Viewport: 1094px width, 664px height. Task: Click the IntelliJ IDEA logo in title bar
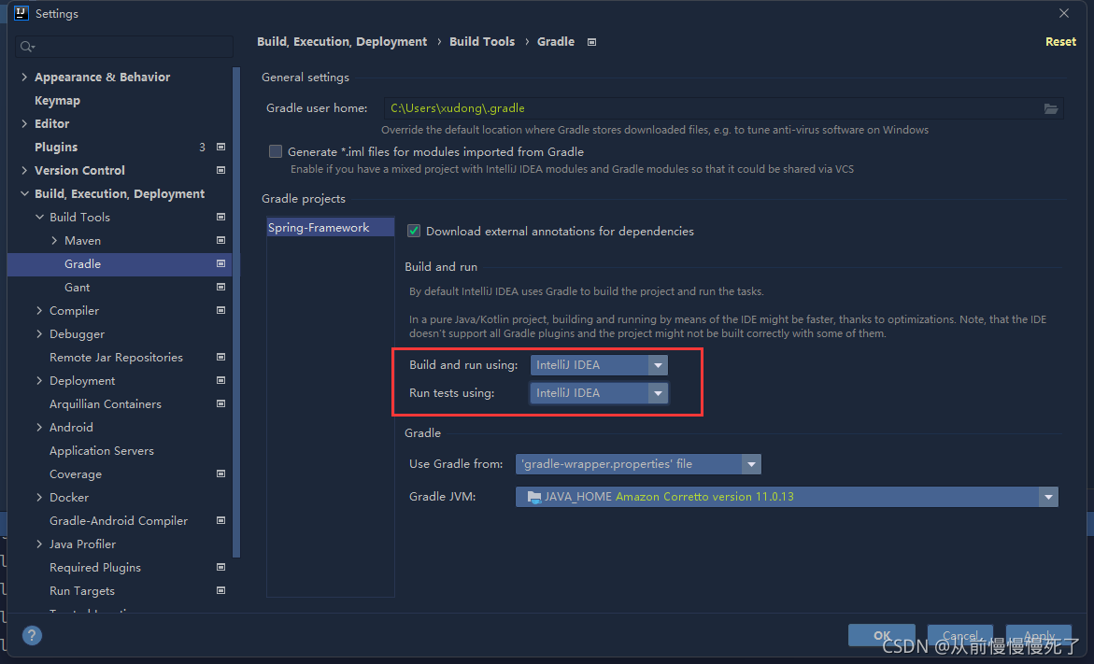(x=21, y=12)
